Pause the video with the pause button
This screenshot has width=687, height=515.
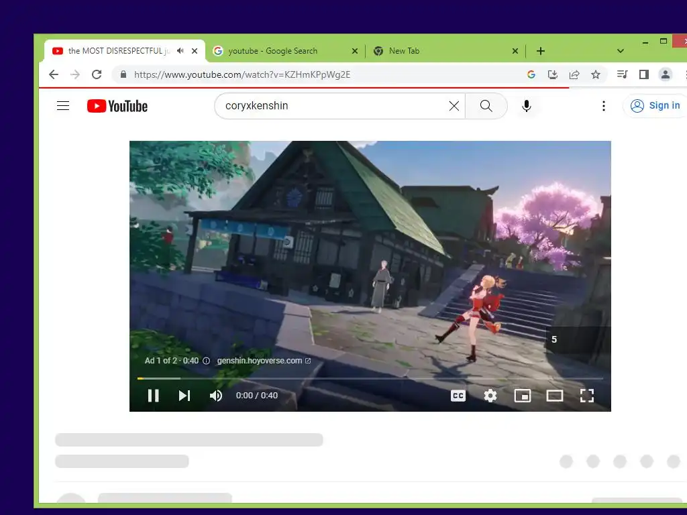coord(154,396)
